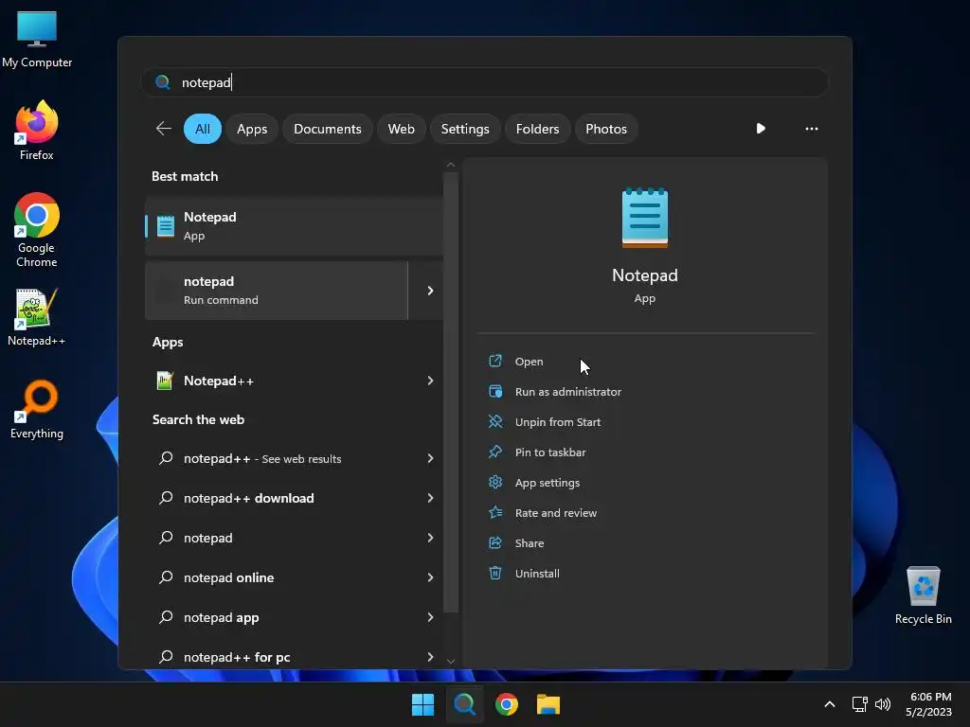Click the Notepad++ icon in the Apps results
The height and width of the screenshot is (727, 970).
pyautogui.click(x=165, y=381)
